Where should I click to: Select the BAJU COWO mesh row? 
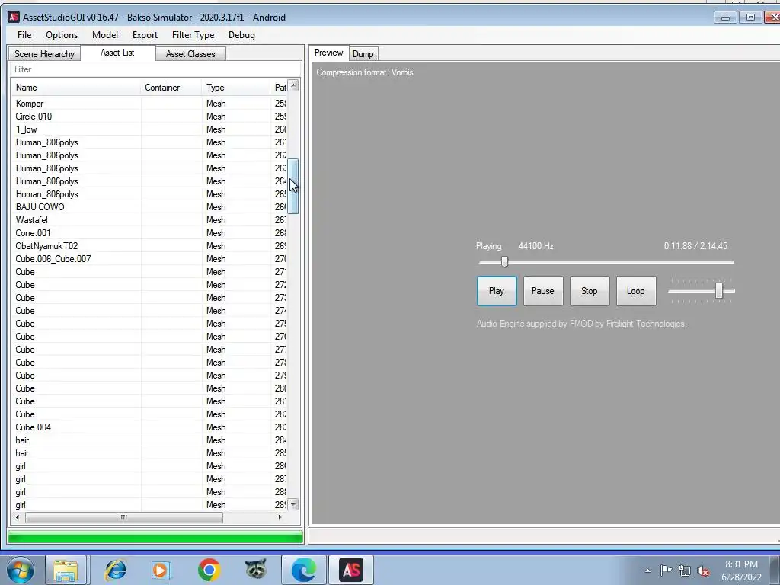point(149,207)
